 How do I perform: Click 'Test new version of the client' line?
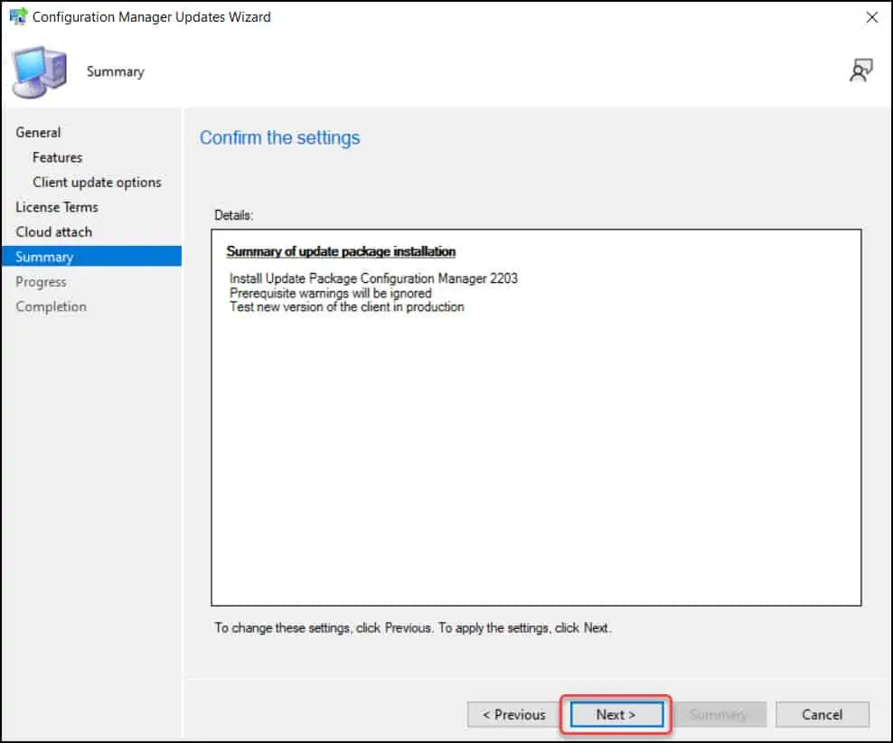pyautogui.click(x=347, y=307)
